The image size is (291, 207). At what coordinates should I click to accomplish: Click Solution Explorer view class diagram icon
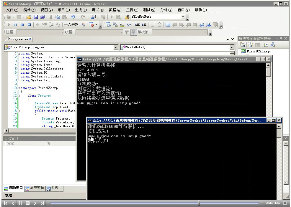[273, 45]
